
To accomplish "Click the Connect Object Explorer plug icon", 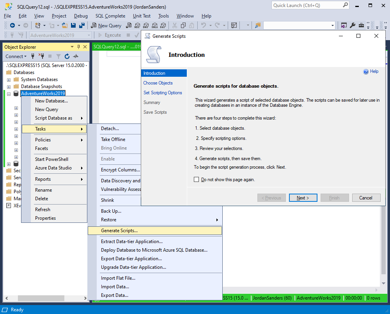I will (x=33, y=56).
